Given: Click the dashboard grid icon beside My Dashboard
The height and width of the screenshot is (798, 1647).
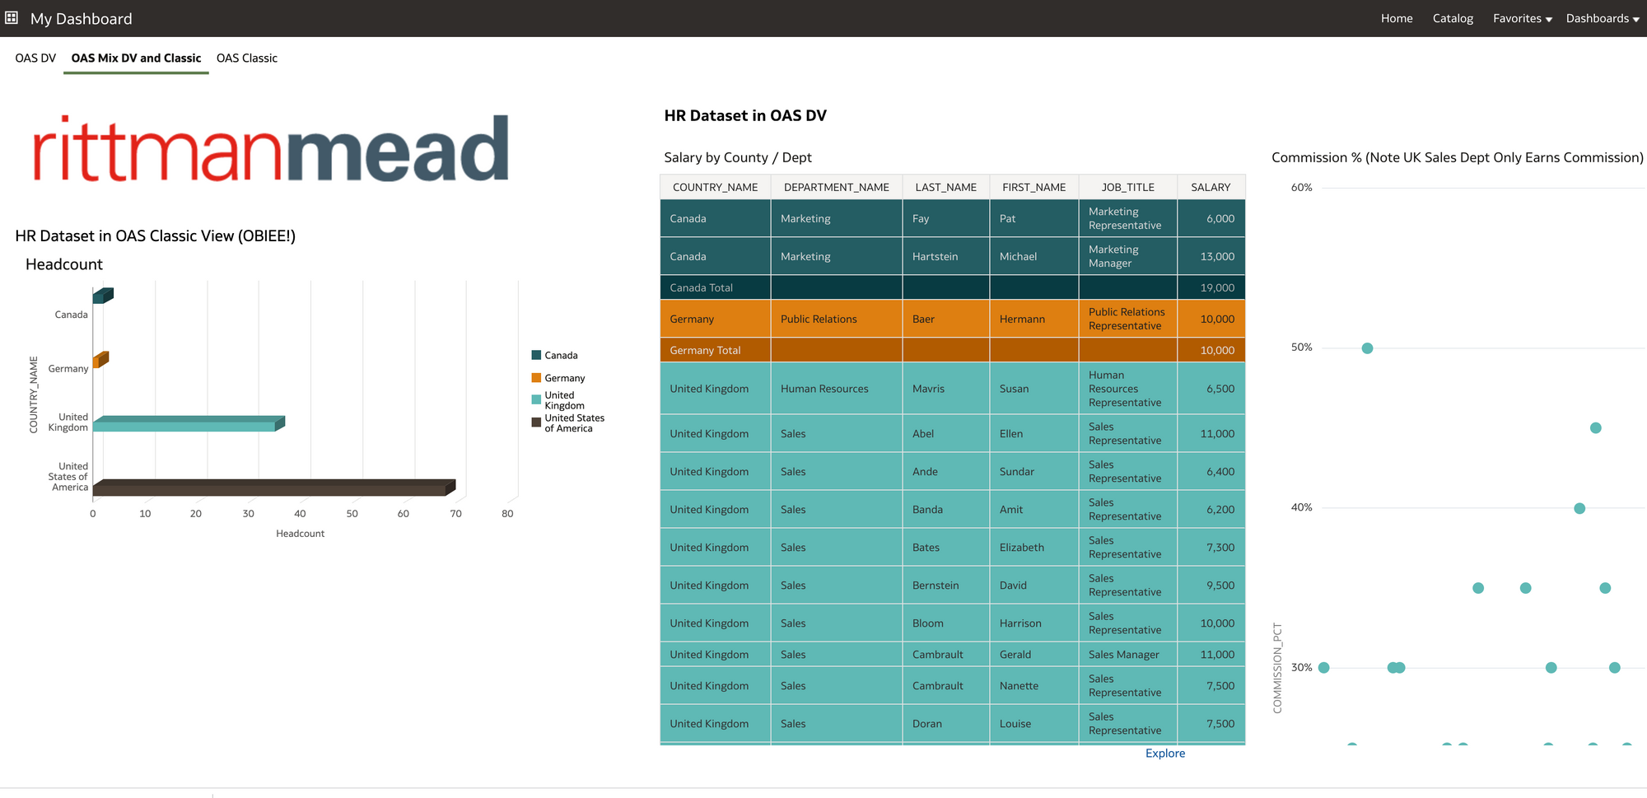Looking at the screenshot, I should pos(12,17).
